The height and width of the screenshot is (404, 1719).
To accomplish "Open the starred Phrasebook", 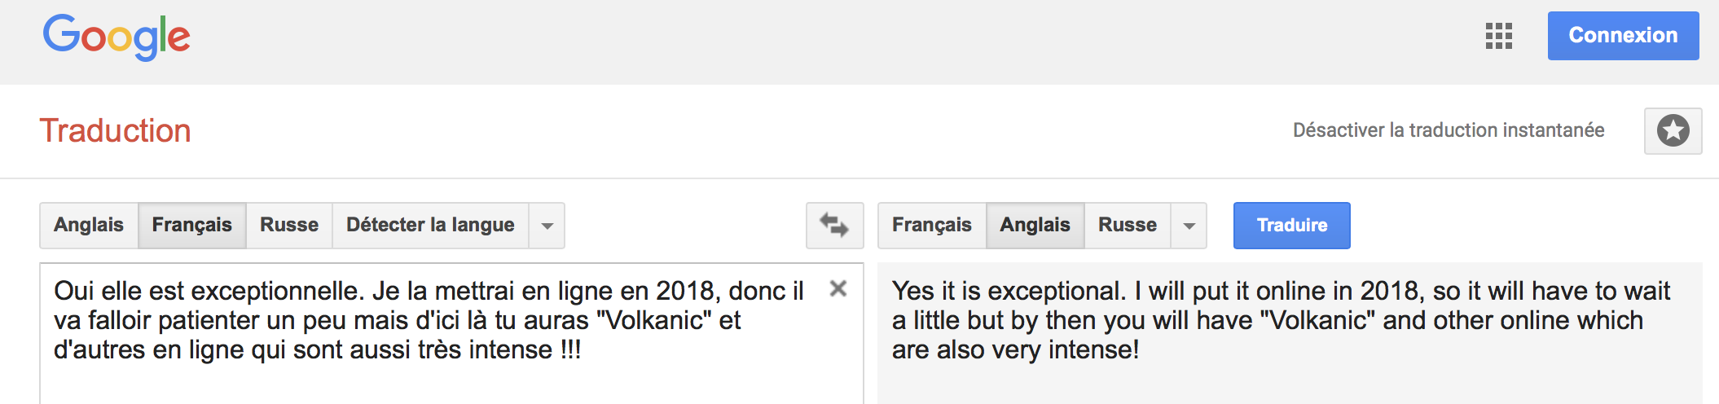I will coord(1673,130).
